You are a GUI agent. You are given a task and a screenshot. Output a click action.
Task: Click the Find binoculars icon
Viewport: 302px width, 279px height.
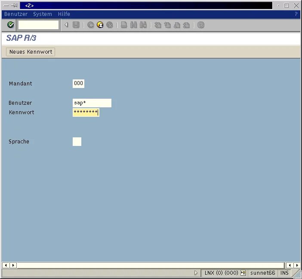click(133, 25)
